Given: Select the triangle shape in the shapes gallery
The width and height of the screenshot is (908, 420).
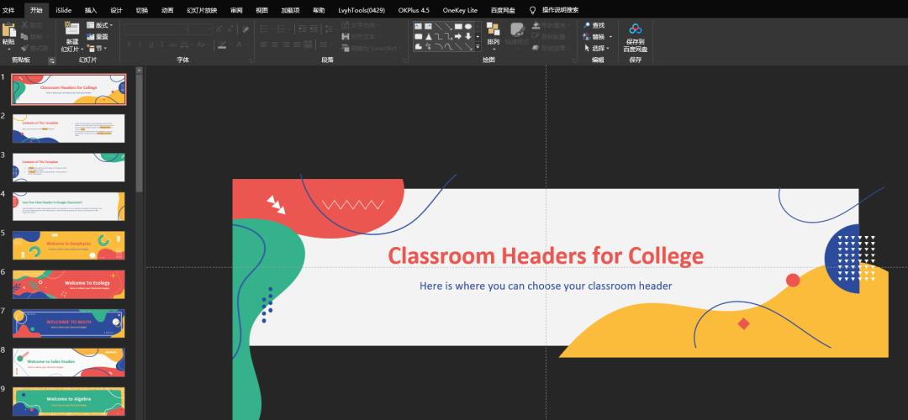Looking at the screenshot, I should coord(428,37).
